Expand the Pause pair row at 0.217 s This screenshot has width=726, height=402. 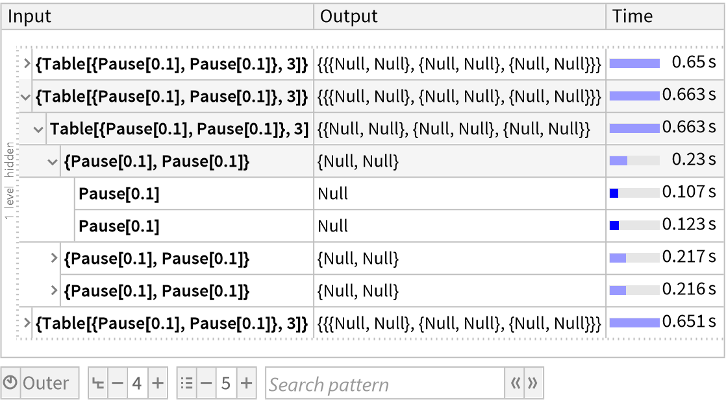tap(55, 258)
